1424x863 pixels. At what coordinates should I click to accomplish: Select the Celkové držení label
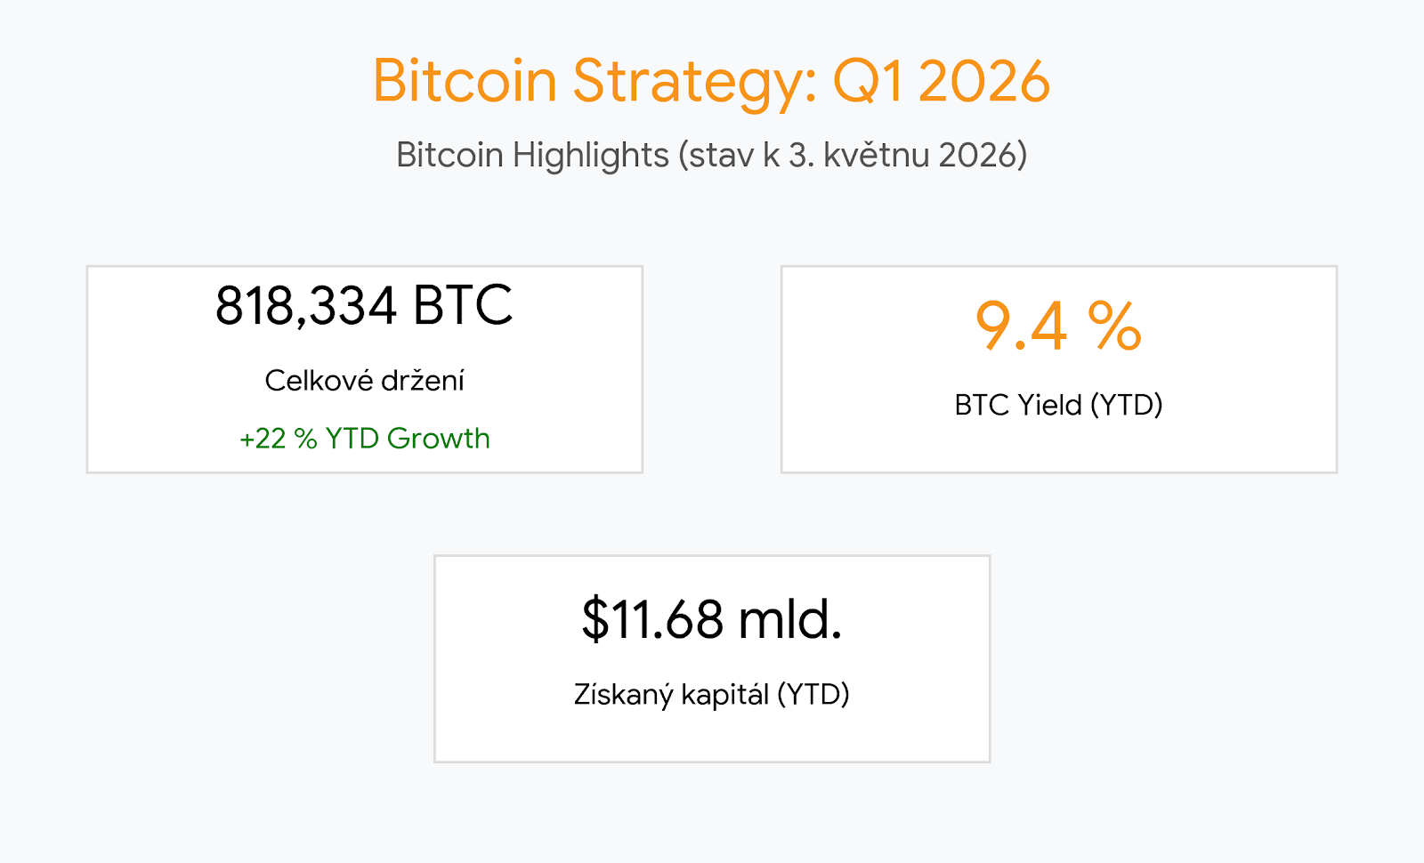[364, 381]
